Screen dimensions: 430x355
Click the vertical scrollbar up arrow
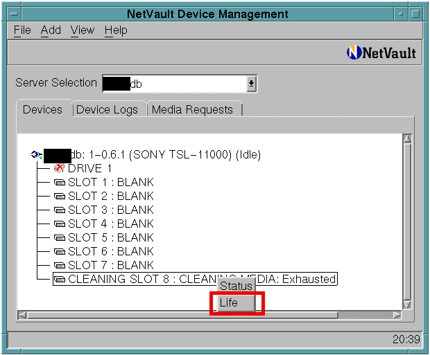click(x=407, y=139)
